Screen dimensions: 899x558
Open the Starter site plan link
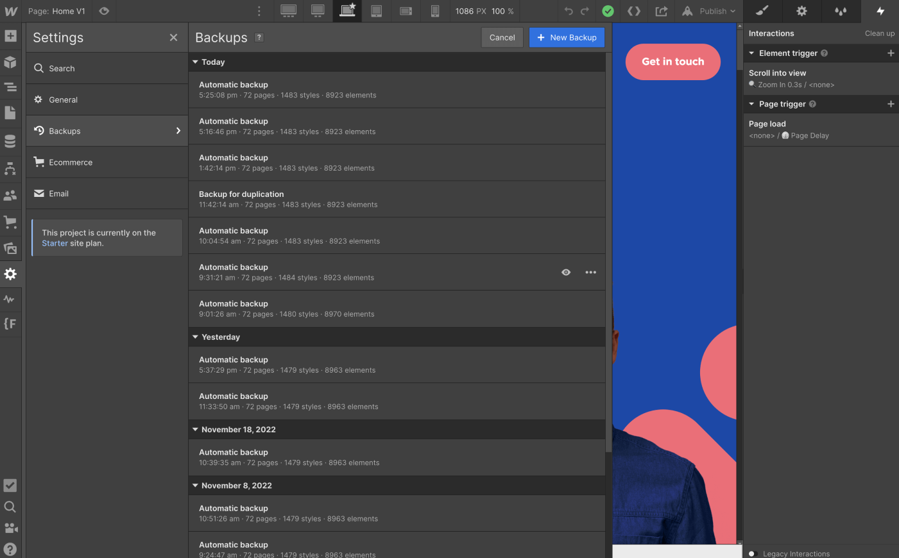point(55,243)
